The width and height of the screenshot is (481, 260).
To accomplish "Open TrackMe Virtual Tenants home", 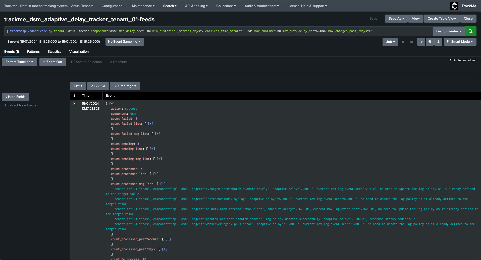I will pyautogui.click(x=49, y=6).
